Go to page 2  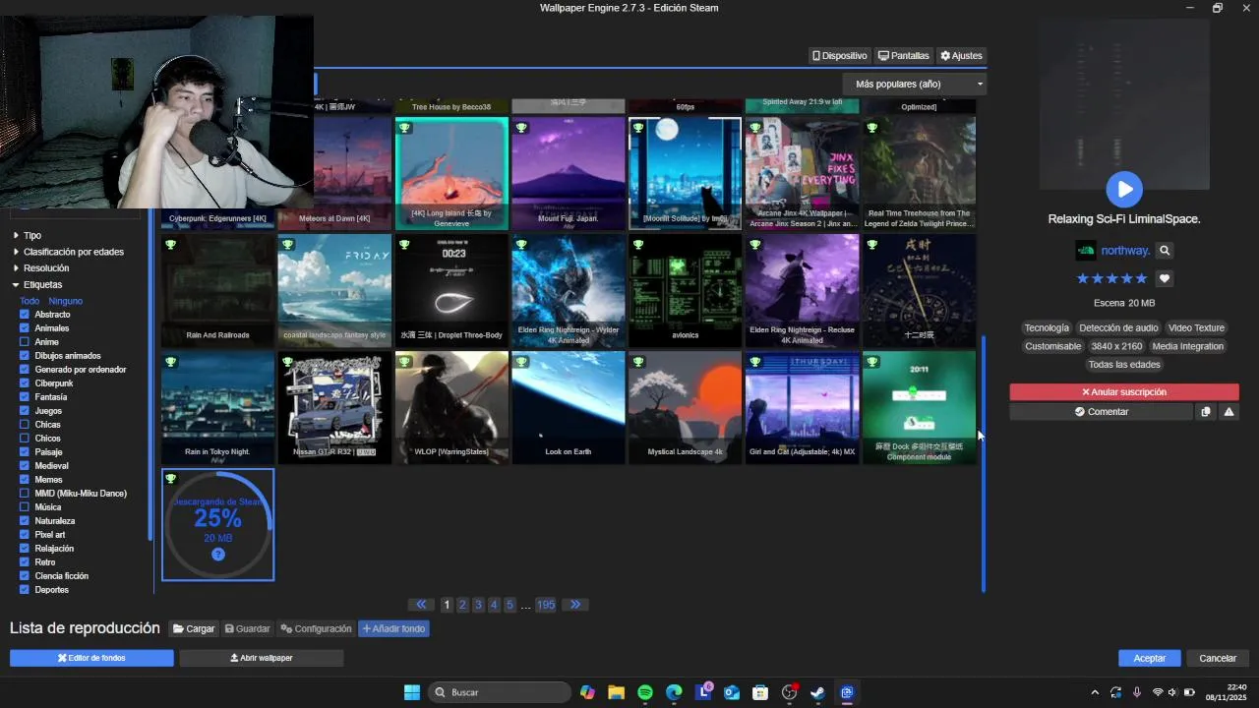(x=462, y=605)
